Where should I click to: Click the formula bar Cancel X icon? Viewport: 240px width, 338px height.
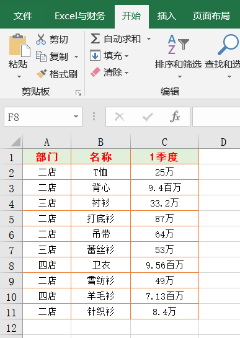[x=119, y=117]
